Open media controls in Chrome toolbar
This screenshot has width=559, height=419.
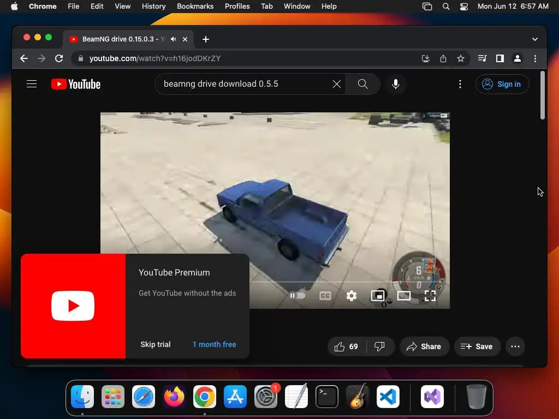pos(482,58)
